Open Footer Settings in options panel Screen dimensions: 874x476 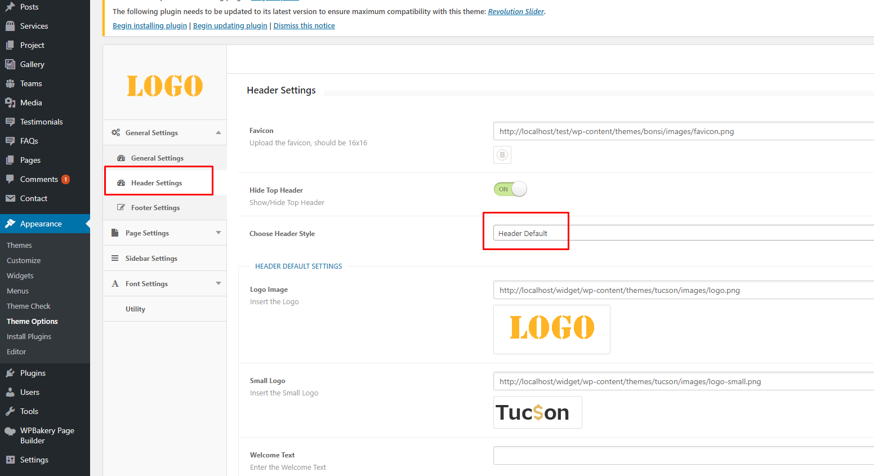tap(155, 208)
